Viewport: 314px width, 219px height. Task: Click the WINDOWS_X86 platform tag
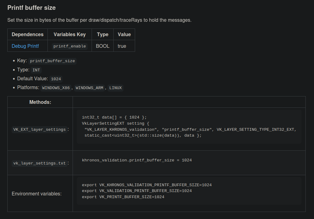point(56,88)
